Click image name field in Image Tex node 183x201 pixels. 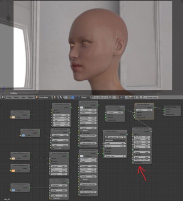tap(113, 137)
